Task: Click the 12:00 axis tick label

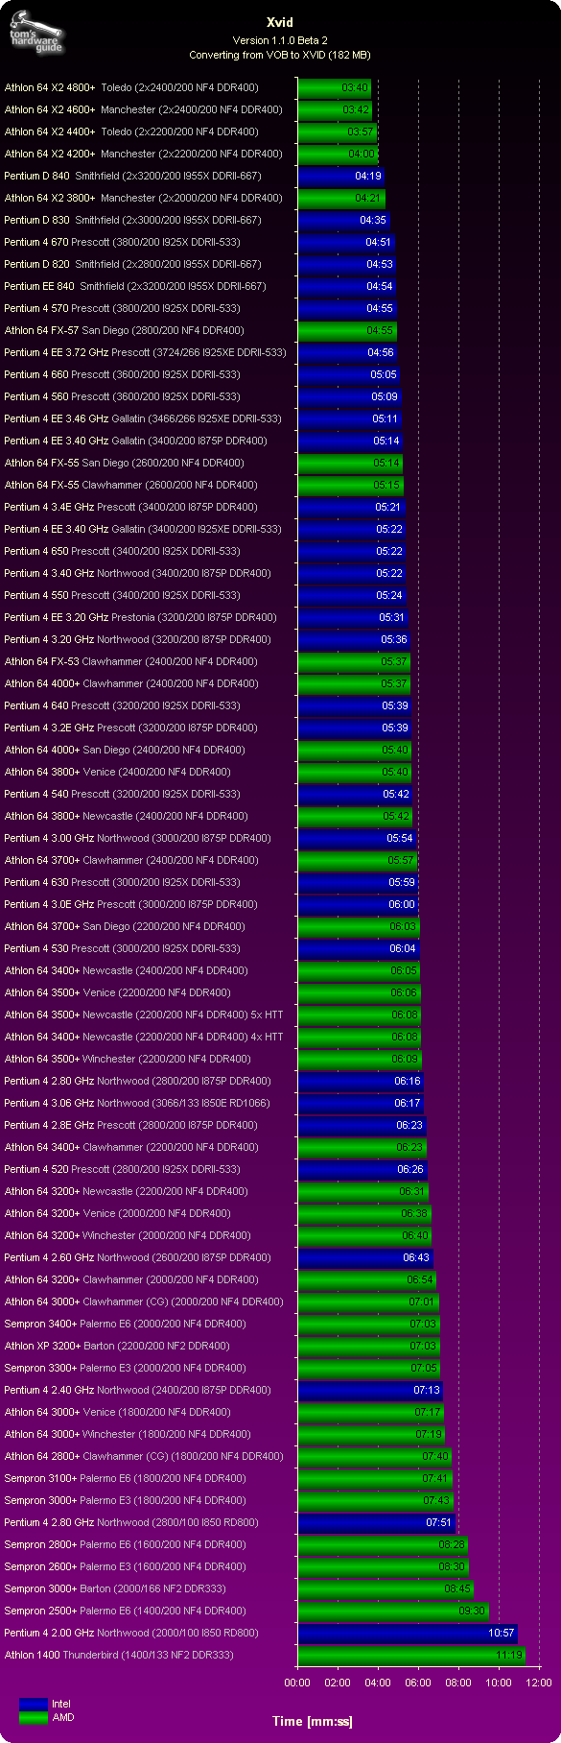Action: [x=539, y=1683]
